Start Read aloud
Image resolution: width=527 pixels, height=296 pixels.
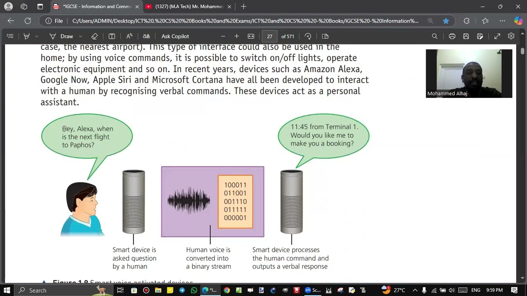(x=129, y=36)
